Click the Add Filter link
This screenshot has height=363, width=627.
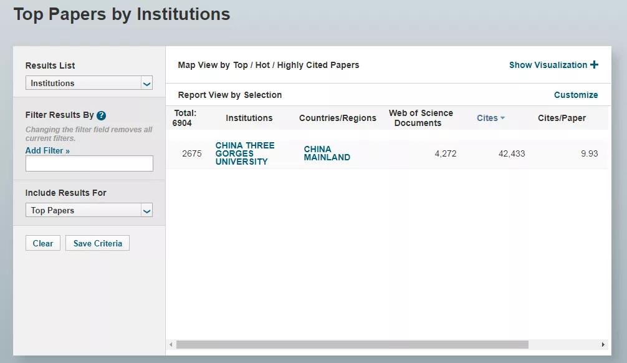coord(47,150)
